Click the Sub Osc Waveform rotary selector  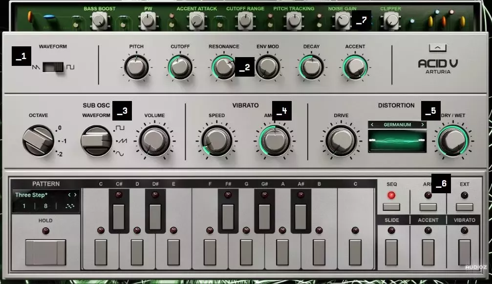pos(96,141)
